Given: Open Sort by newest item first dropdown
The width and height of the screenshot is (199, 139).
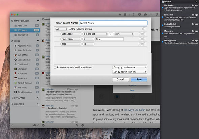Looking at the screenshot, I should tap(130, 72).
